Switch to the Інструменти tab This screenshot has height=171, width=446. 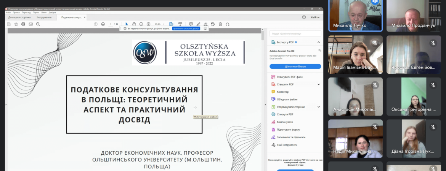click(x=44, y=17)
